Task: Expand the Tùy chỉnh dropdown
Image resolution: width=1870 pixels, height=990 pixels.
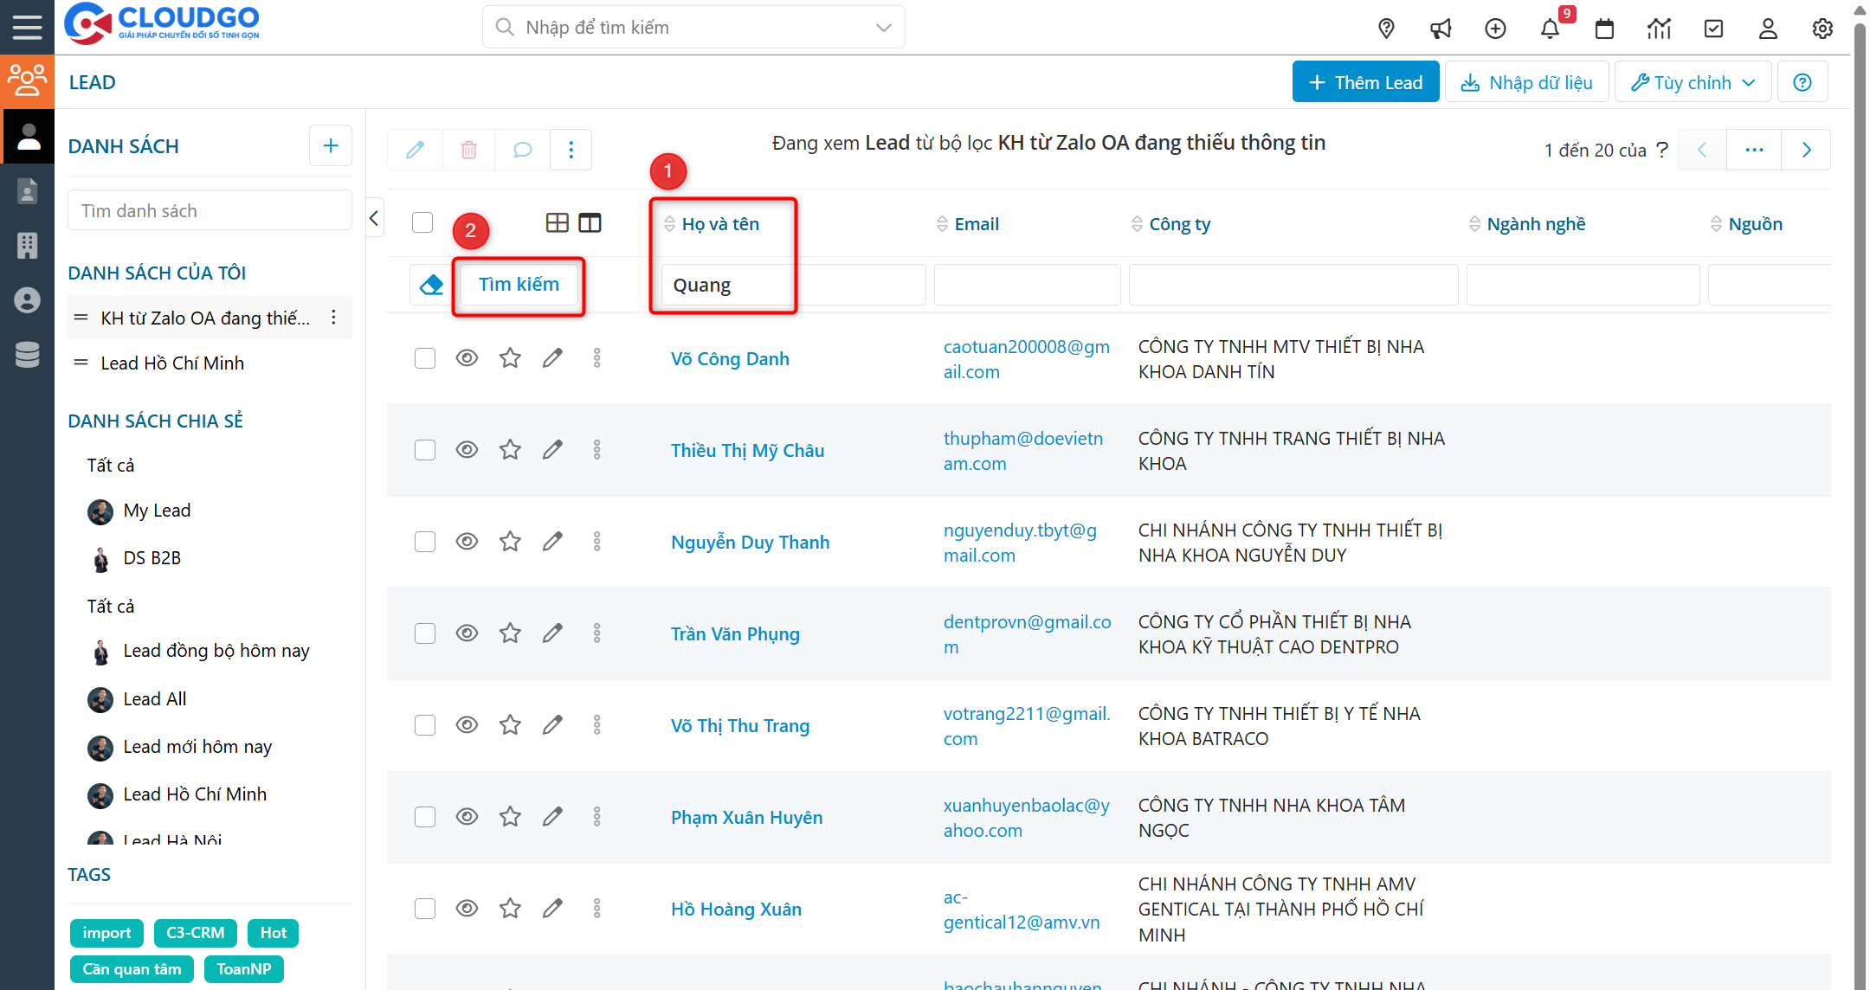Action: (1693, 82)
